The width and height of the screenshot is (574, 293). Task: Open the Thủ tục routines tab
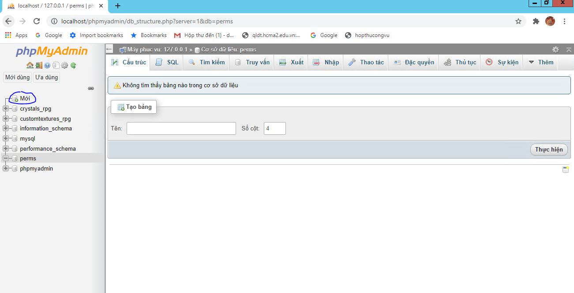[460, 62]
